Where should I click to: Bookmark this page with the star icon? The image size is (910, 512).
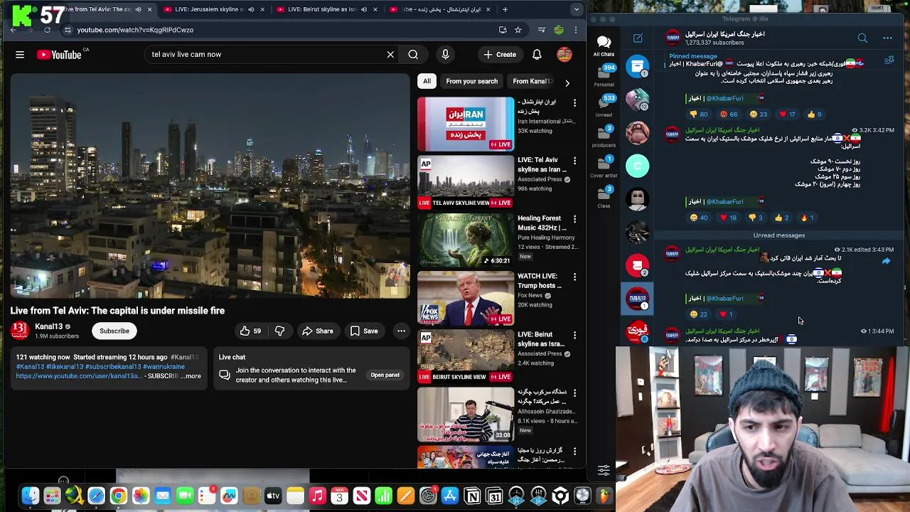518,30
